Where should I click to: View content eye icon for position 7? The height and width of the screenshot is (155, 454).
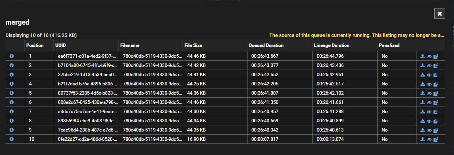[429, 112]
